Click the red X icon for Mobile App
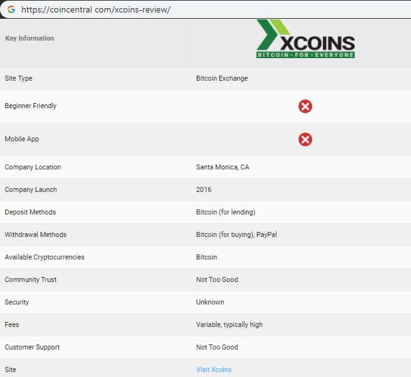This screenshot has height=377, width=411. coord(305,139)
